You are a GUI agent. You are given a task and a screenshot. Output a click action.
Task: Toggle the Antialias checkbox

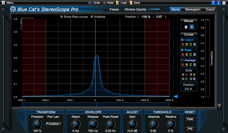92,17
